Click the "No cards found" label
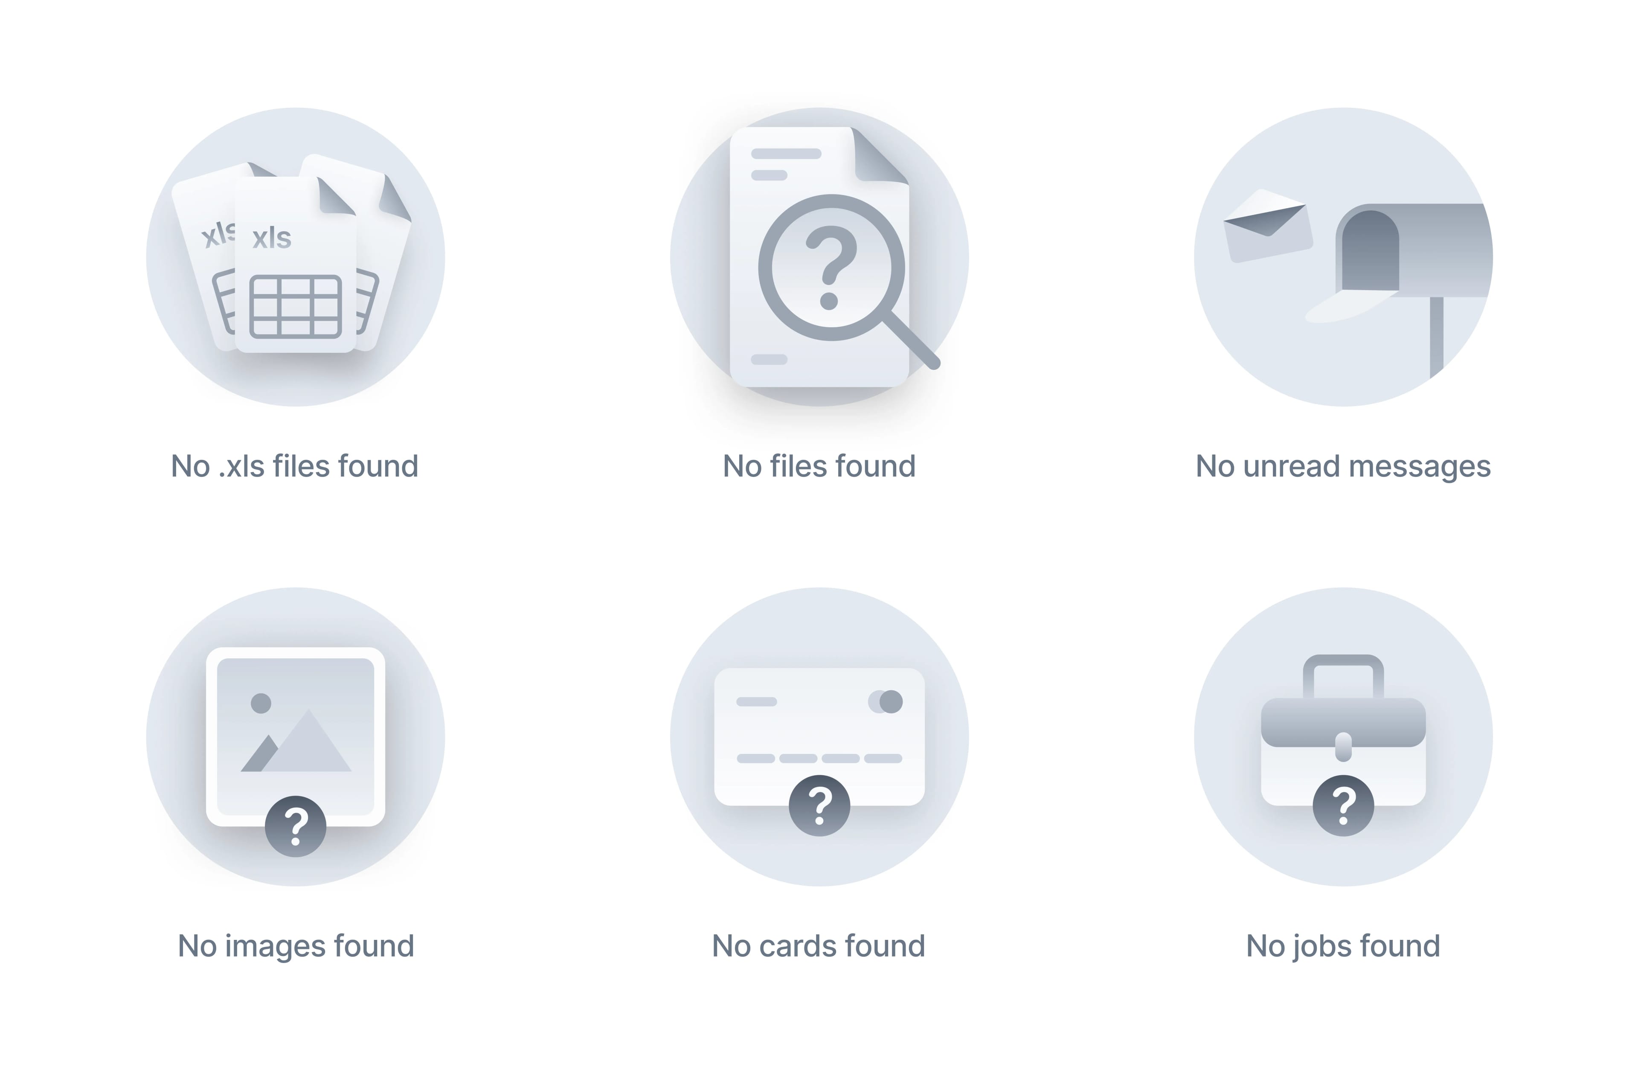This screenshot has width=1638, height=1070. pos(818,946)
